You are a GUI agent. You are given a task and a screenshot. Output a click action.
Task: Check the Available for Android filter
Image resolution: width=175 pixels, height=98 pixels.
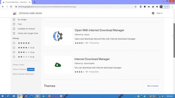pos(14,29)
